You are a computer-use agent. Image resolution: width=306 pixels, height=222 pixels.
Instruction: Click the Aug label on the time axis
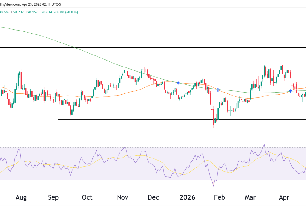pyautogui.click(x=21, y=197)
